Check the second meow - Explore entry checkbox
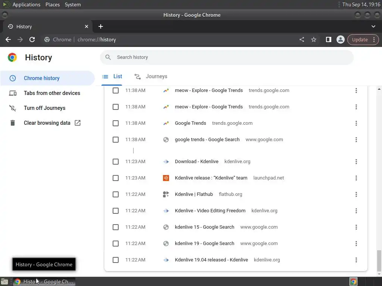The width and height of the screenshot is (382, 286). point(116,107)
